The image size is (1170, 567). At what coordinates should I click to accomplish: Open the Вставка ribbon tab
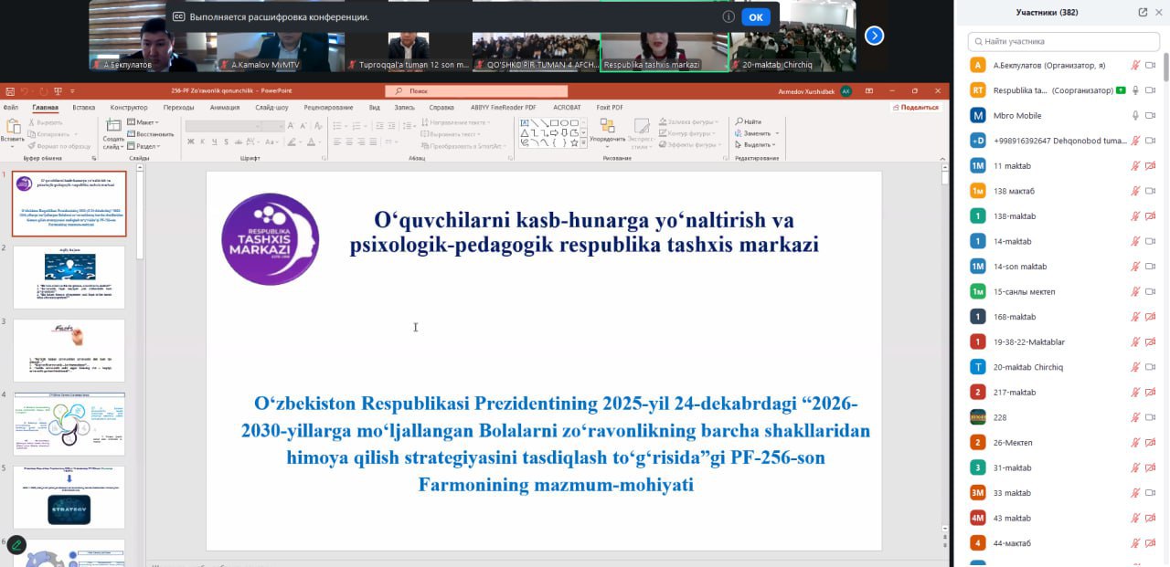click(83, 107)
